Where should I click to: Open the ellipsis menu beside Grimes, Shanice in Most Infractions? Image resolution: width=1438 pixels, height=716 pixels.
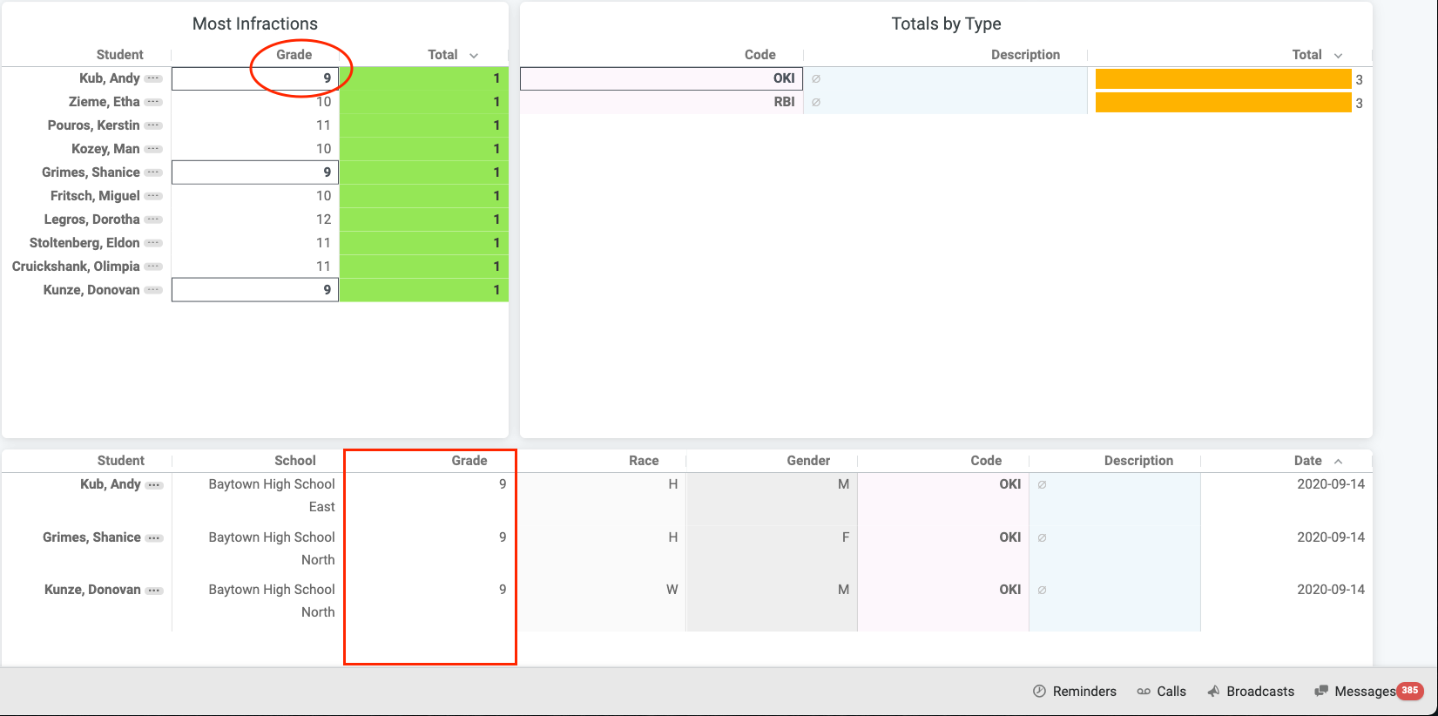tap(153, 172)
